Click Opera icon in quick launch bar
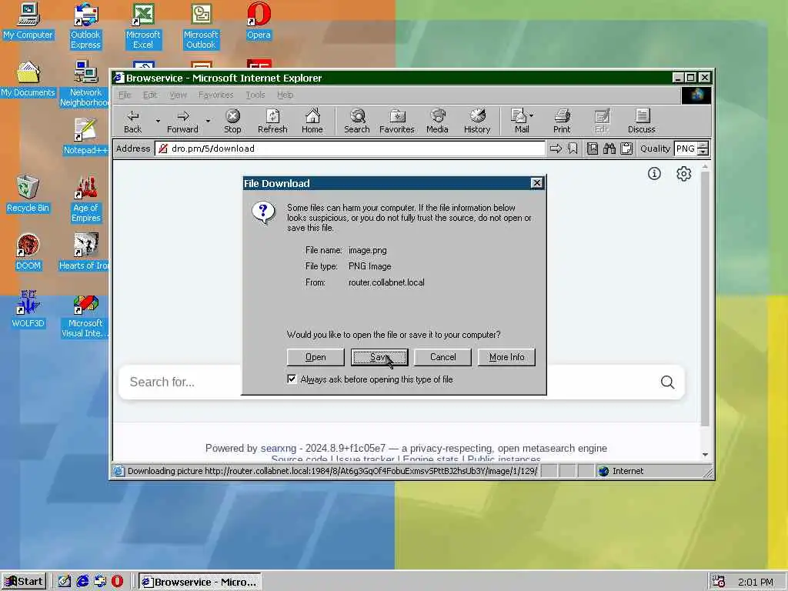Image resolution: width=788 pixels, height=591 pixels. pos(117,582)
